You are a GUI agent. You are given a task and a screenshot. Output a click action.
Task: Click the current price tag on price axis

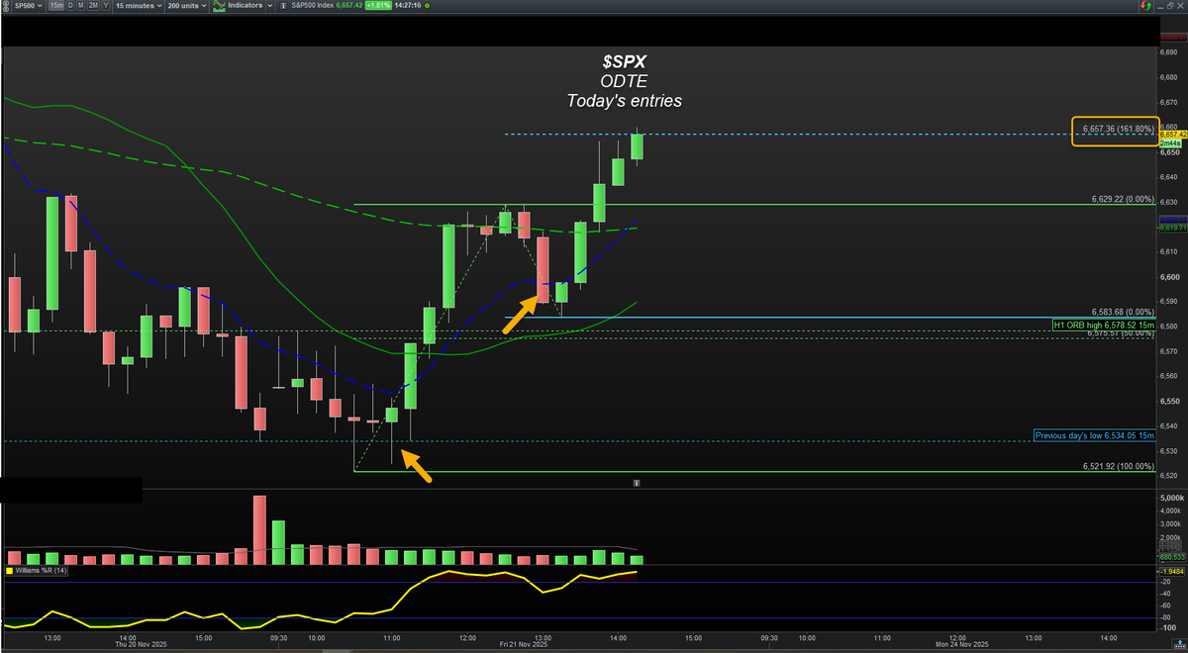(1172, 135)
